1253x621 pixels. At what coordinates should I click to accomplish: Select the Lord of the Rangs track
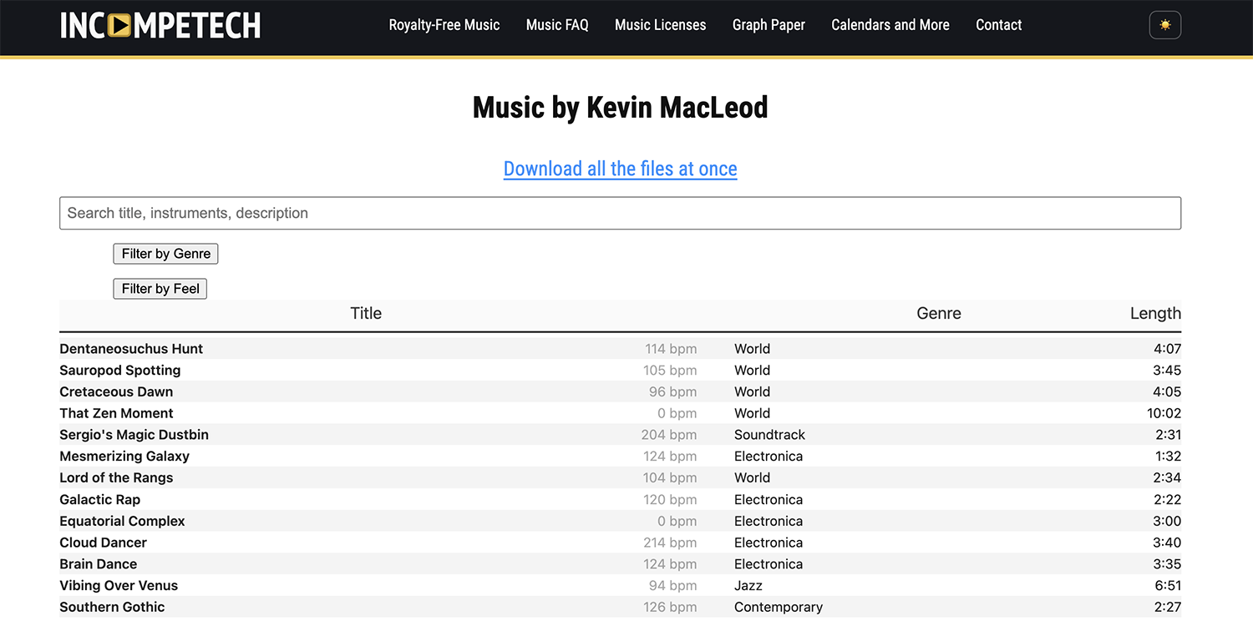tap(116, 478)
